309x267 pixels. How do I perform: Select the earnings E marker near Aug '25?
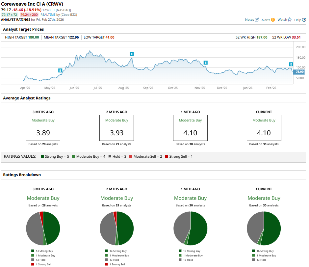[132, 54]
